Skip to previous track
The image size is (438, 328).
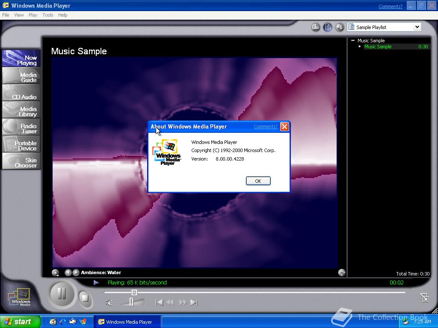[x=159, y=302]
